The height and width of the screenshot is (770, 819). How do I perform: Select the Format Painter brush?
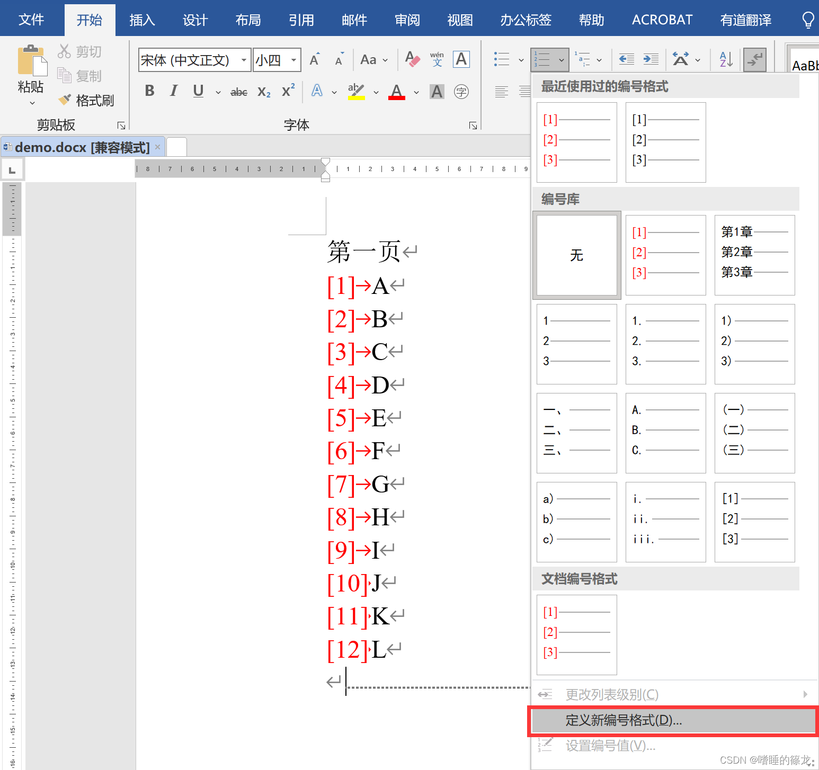65,100
